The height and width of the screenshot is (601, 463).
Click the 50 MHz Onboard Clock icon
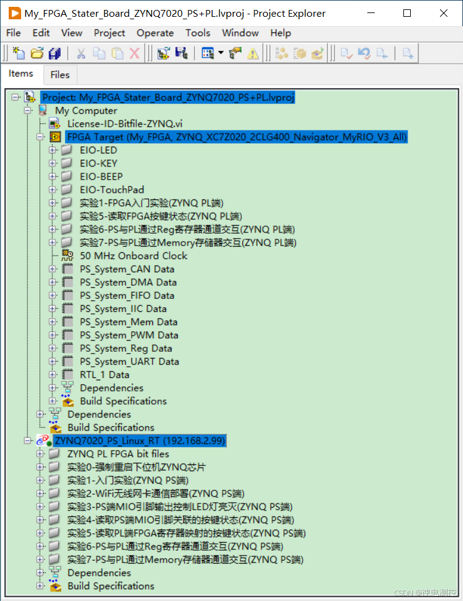pos(68,255)
